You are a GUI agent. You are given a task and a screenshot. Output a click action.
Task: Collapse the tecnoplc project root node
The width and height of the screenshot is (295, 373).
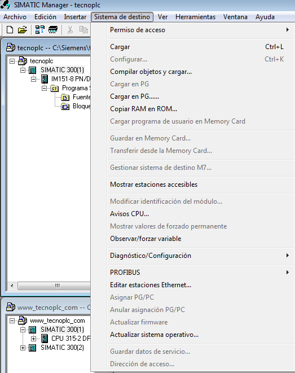(12, 61)
